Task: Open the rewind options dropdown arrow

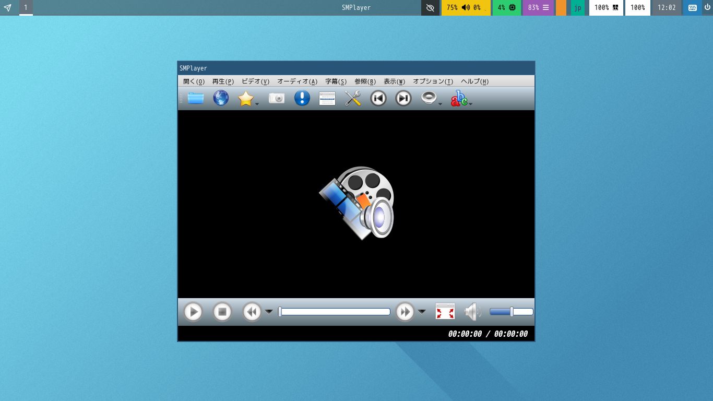Action: tap(269, 311)
